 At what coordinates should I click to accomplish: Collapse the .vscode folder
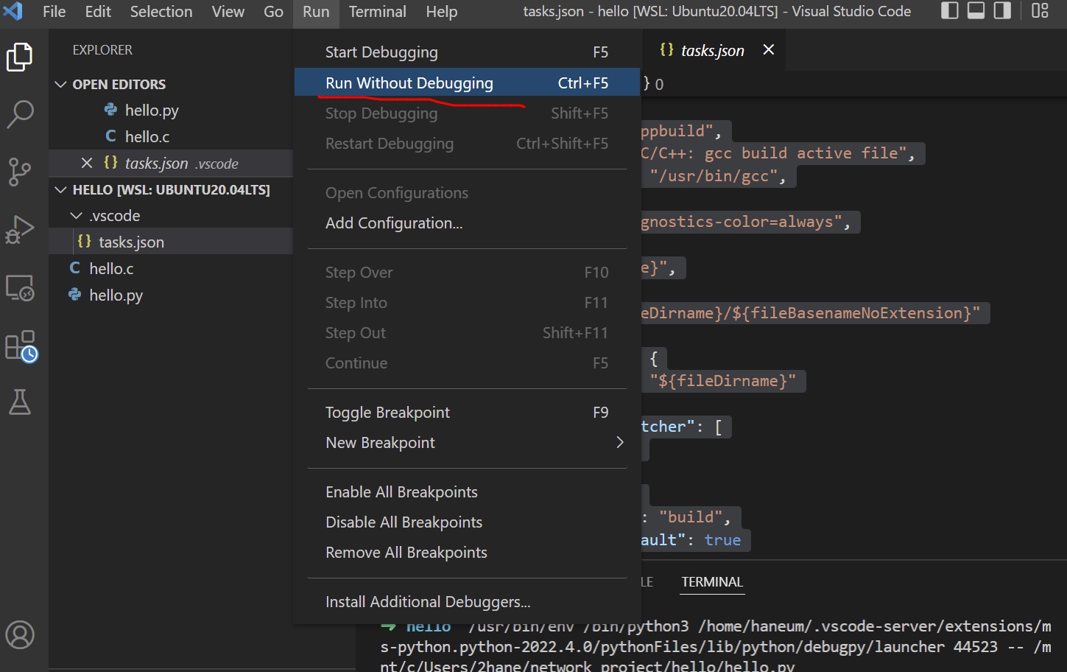[x=76, y=215]
